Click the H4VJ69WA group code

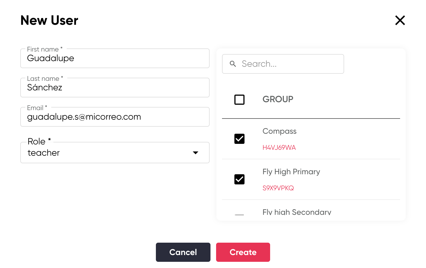point(279,148)
